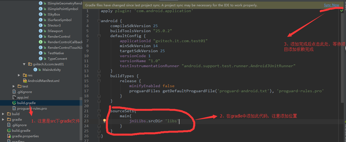Click the TypeConvert class icon
346x142 pixels.
tap(41, 58)
